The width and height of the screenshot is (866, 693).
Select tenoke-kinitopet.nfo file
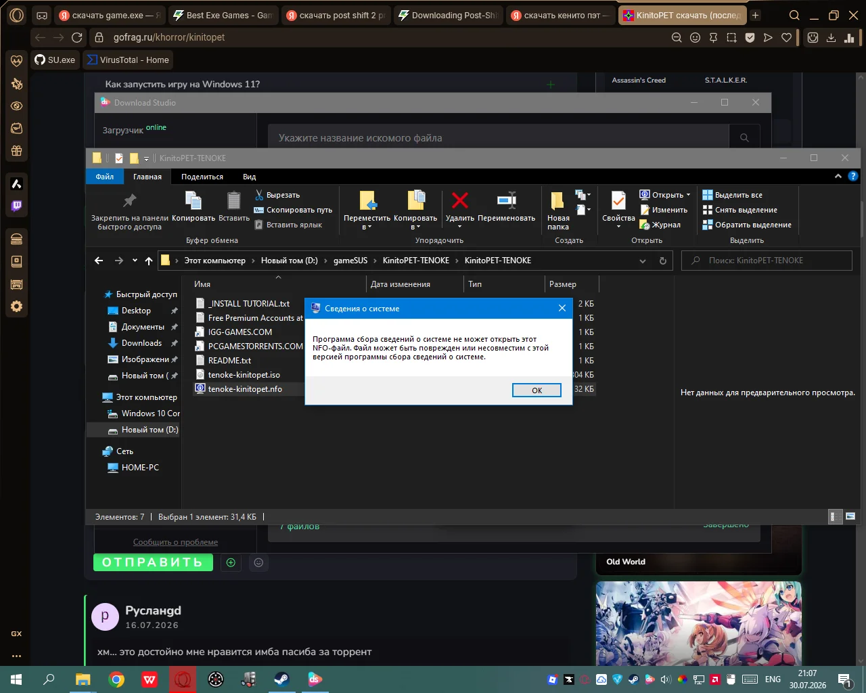(245, 389)
